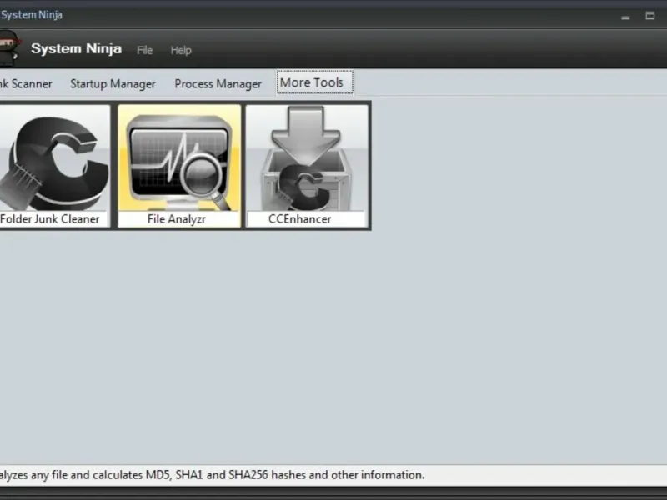Click the System Ninja mascot logo
The image size is (667, 500).
(x=10, y=49)
